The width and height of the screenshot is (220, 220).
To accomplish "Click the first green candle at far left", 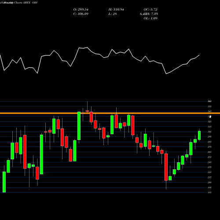I will pyautogui.click(x=4, y=182).
